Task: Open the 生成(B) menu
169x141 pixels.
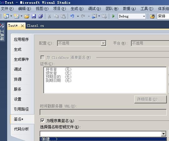Action: pos(77,9)
